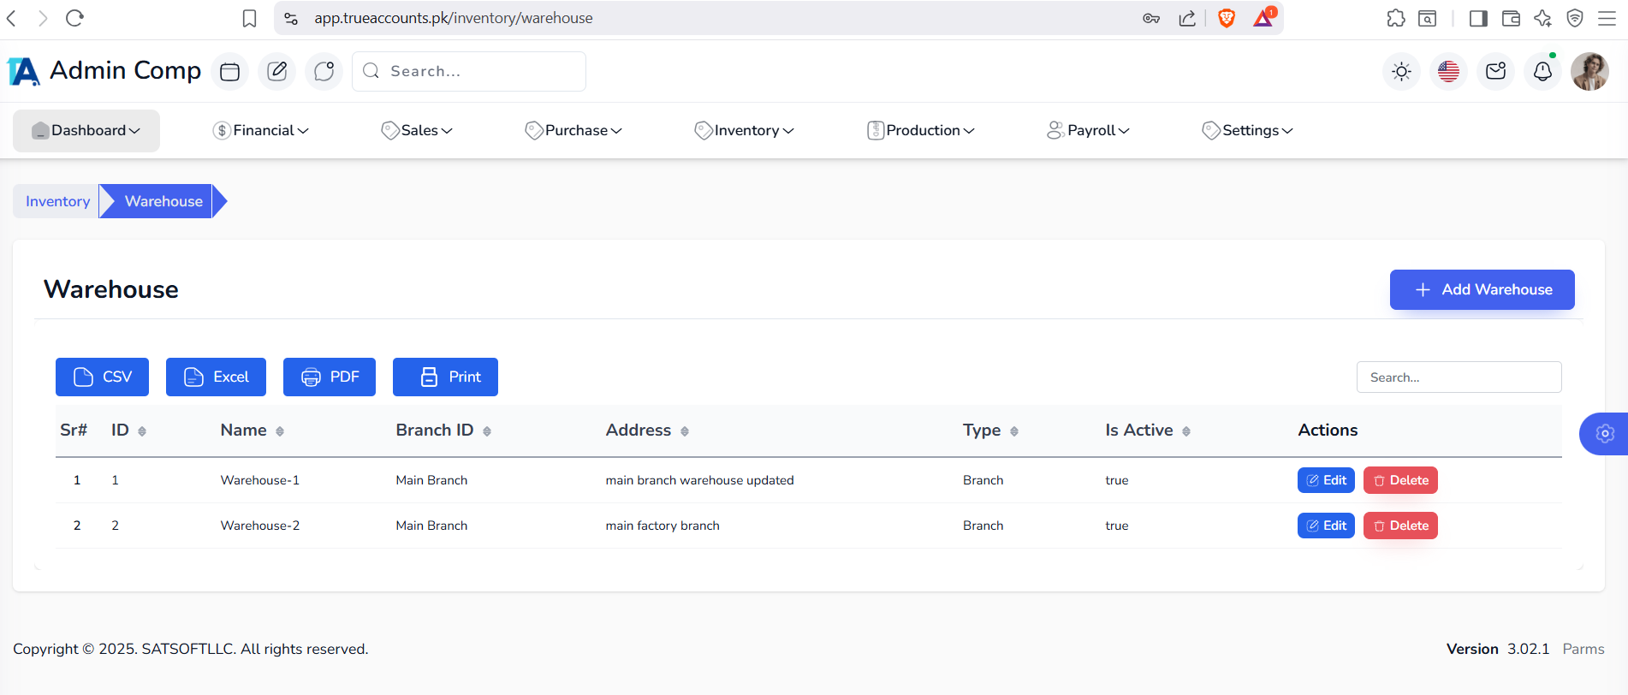Click the chat bubble icon in header

coord(324,72)
